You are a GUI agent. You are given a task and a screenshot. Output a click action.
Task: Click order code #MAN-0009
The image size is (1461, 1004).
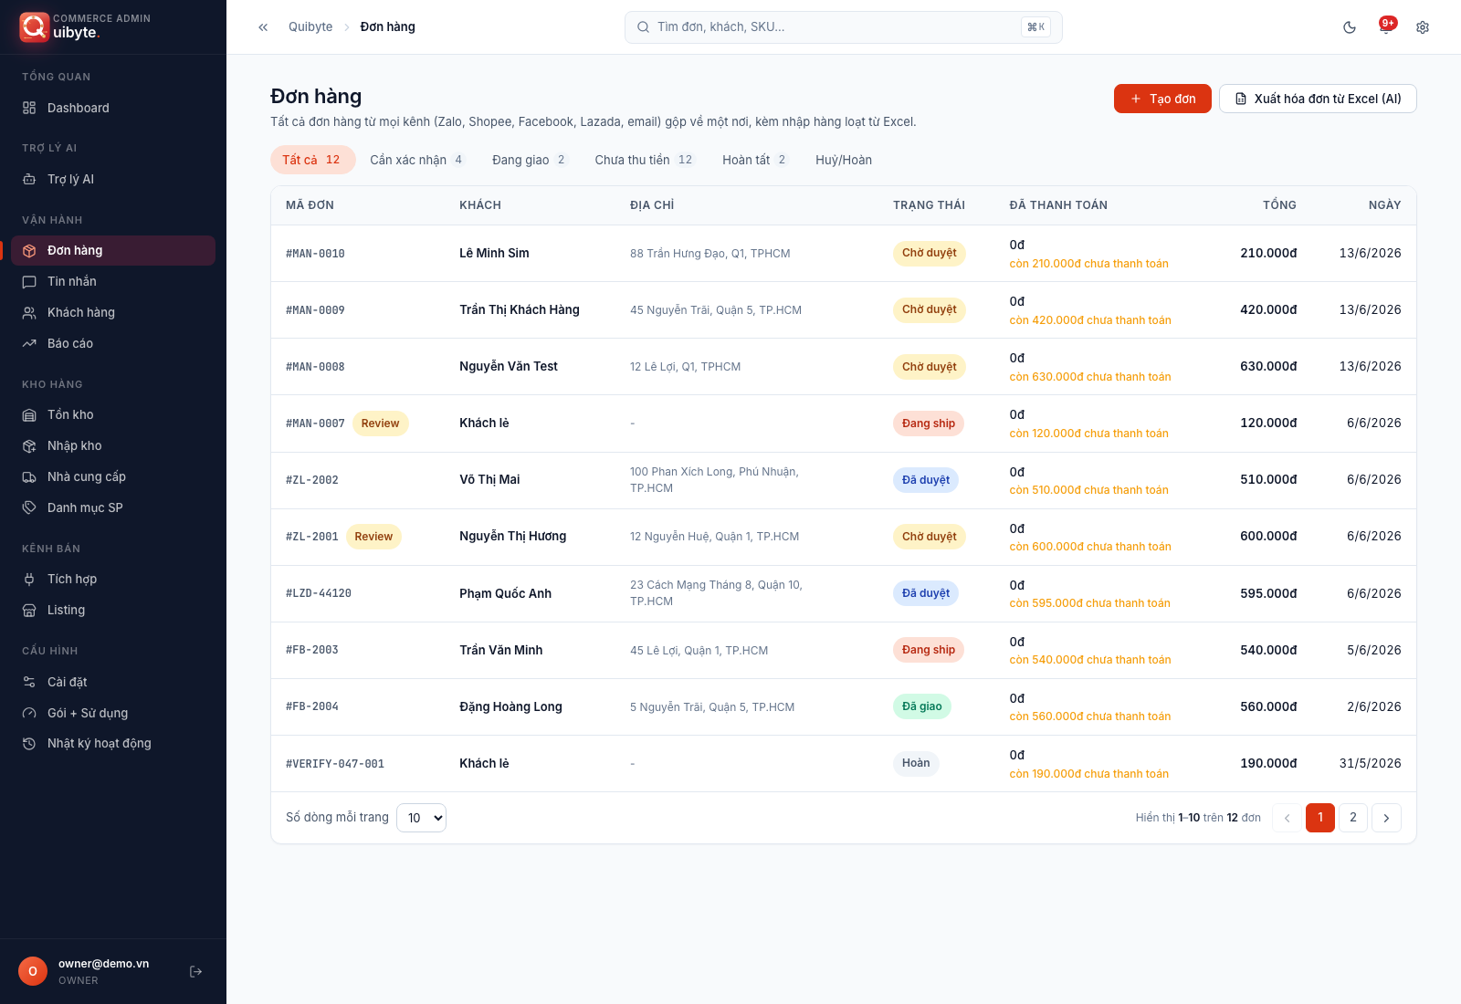(315, 310)
